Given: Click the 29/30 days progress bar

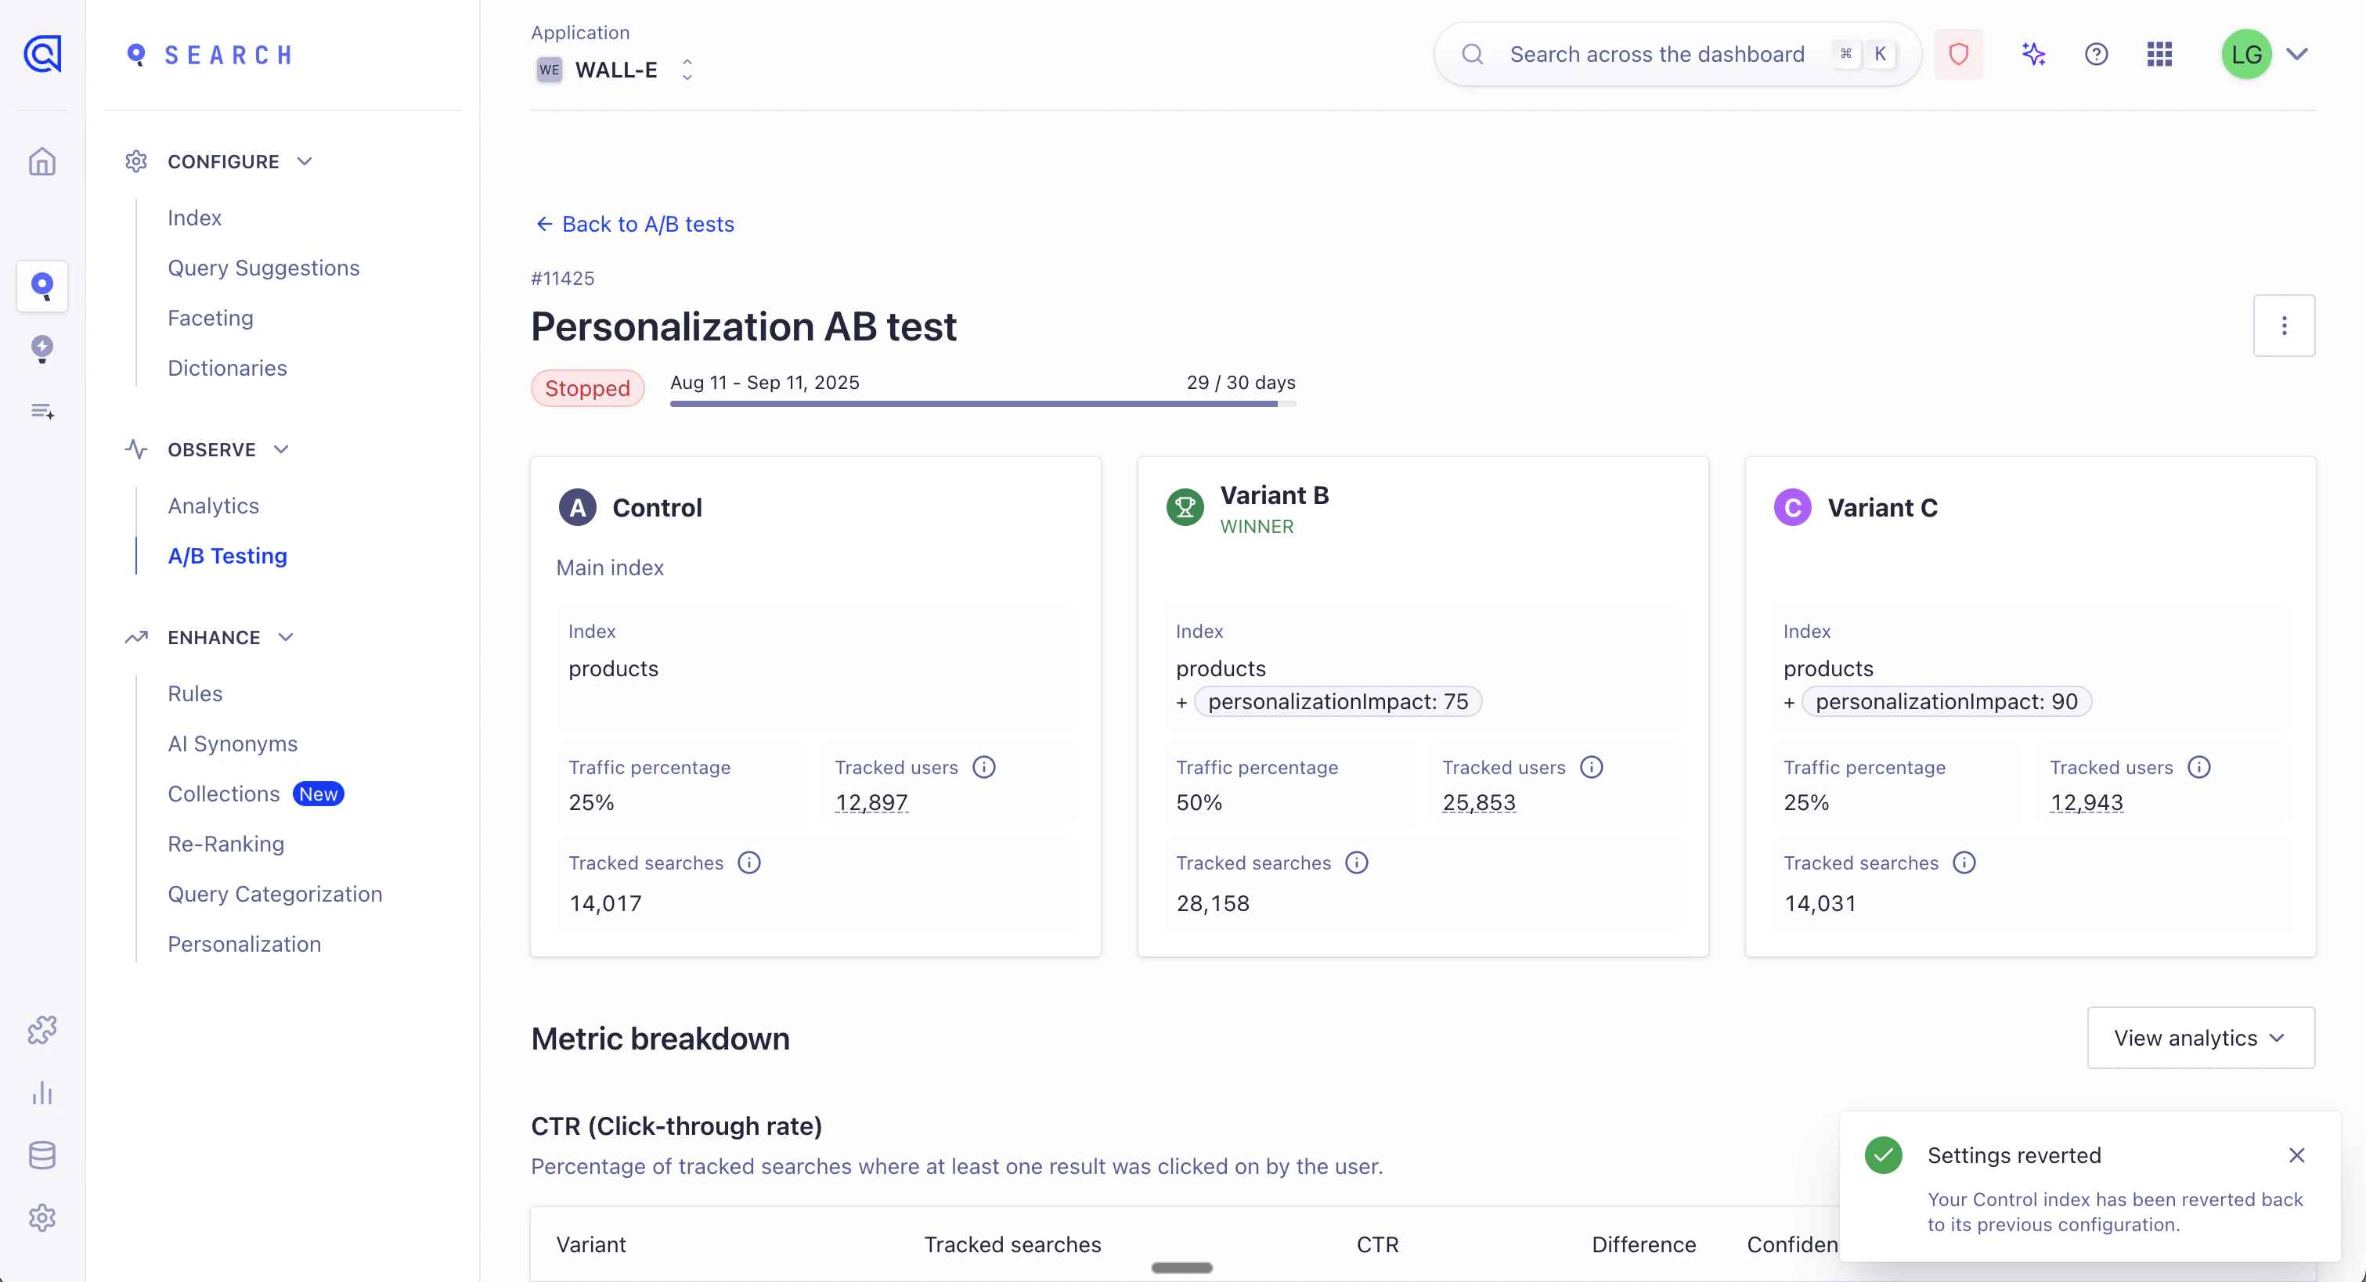Looking at the screenshot, I should [982, 404].
